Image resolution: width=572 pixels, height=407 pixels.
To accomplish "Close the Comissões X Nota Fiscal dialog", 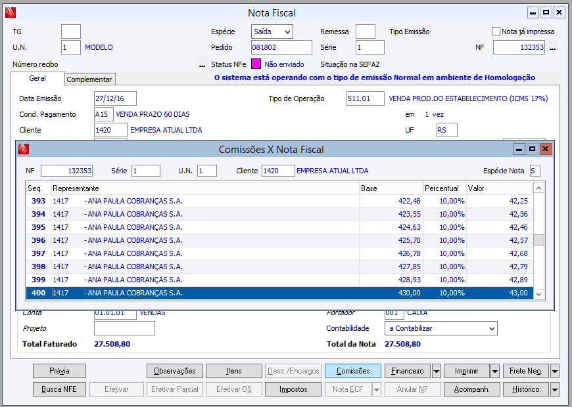I will click(x=545, y=148).
